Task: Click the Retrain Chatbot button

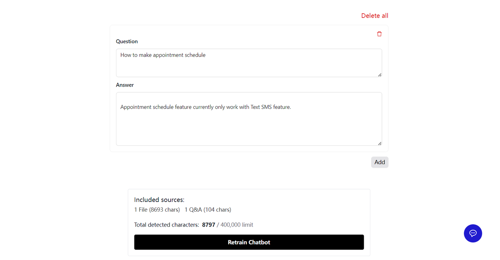Action: point(249,242)
